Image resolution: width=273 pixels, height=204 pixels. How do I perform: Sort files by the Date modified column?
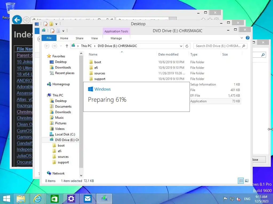click(x=168, y=54)
